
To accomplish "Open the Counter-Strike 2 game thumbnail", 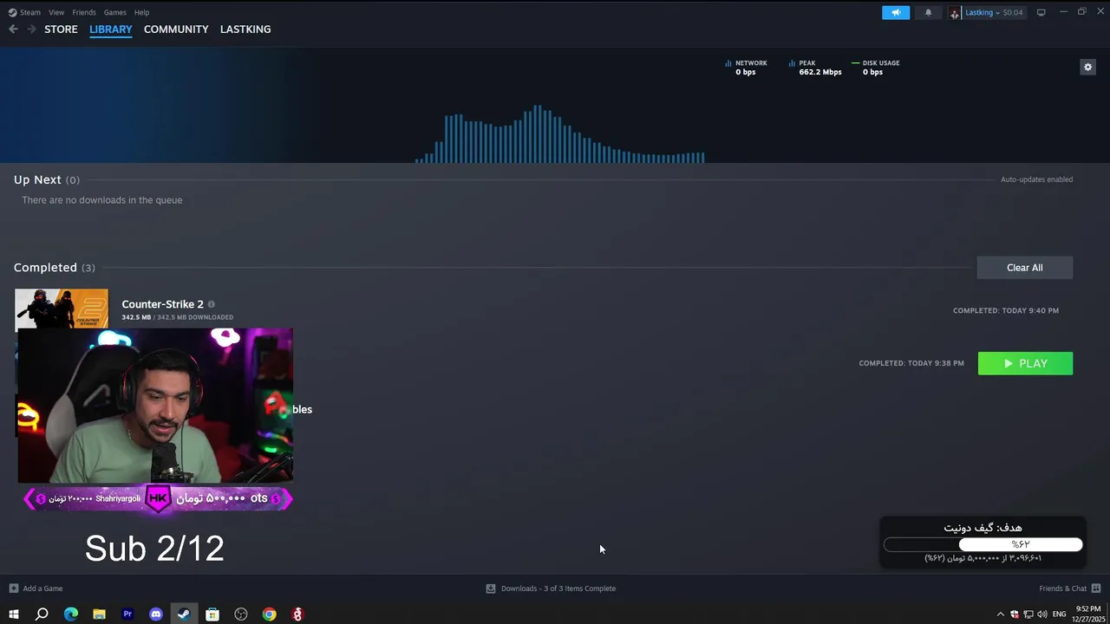I will tap(62, 309).
